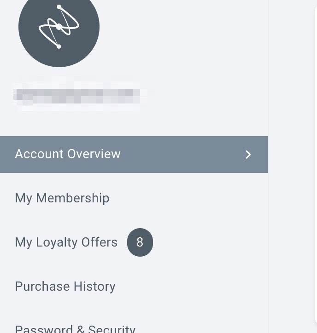317x333 pixels.
Task: Show the eight available loyalty offers
Action: coord(66,242)
